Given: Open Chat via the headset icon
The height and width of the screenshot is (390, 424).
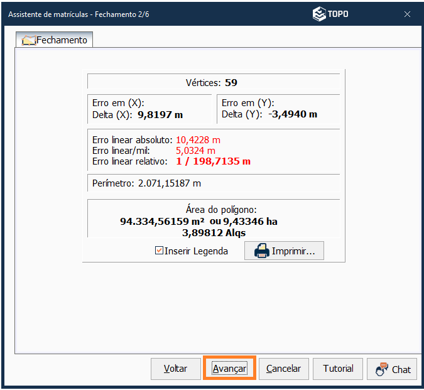Looking at the screenshot, I should click(382, 369).
